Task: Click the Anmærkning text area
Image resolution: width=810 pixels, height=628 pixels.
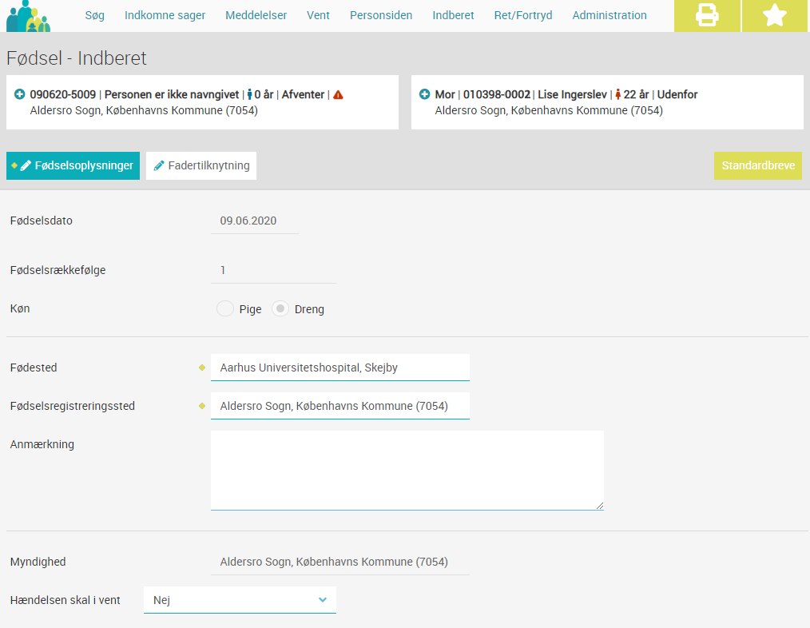Action: (x=407, y=471)
